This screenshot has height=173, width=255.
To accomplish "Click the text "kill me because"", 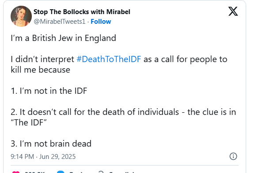I will point(41,70).
